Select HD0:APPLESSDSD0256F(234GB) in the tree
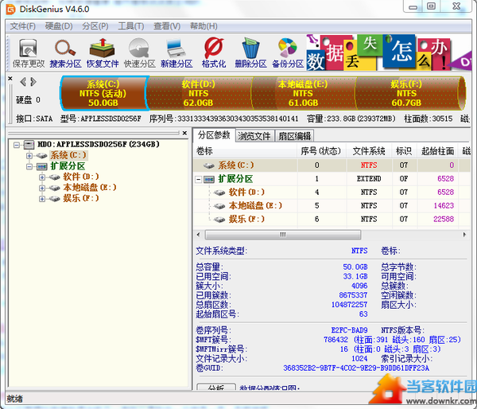 pyautogui.click(x=99, y=144)
